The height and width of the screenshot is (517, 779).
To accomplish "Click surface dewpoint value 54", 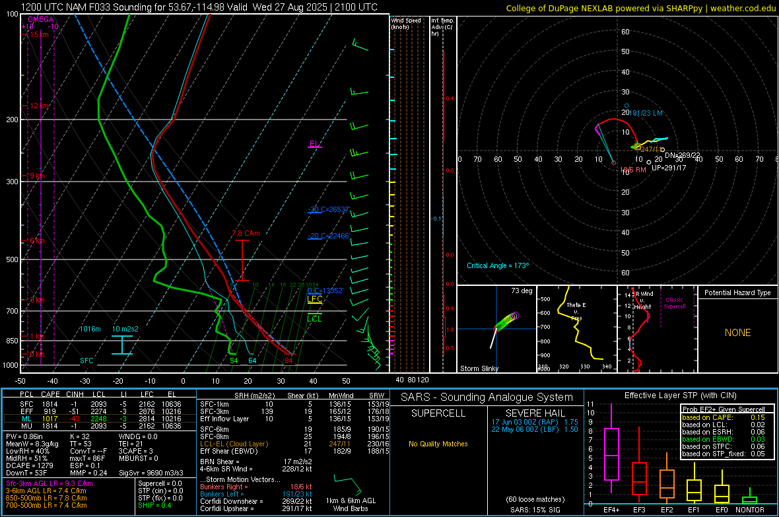I will click(x=234, y=361).
